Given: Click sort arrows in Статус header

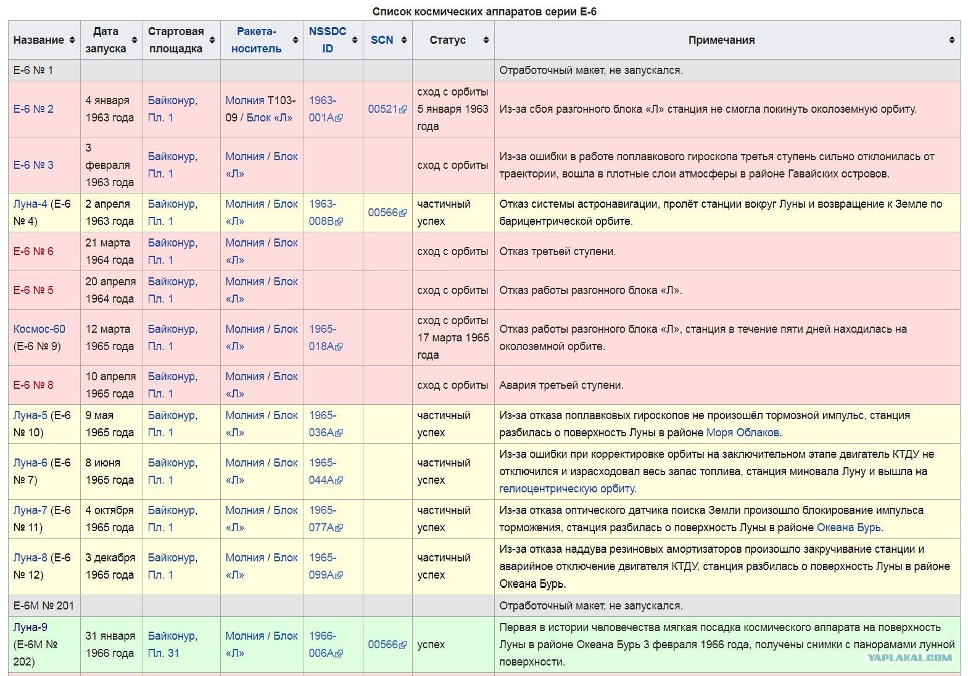Looking at the screenshot, I should (486, 40).
